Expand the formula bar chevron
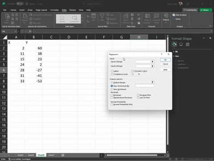This screenshot has width=214, height=161. 211,31
